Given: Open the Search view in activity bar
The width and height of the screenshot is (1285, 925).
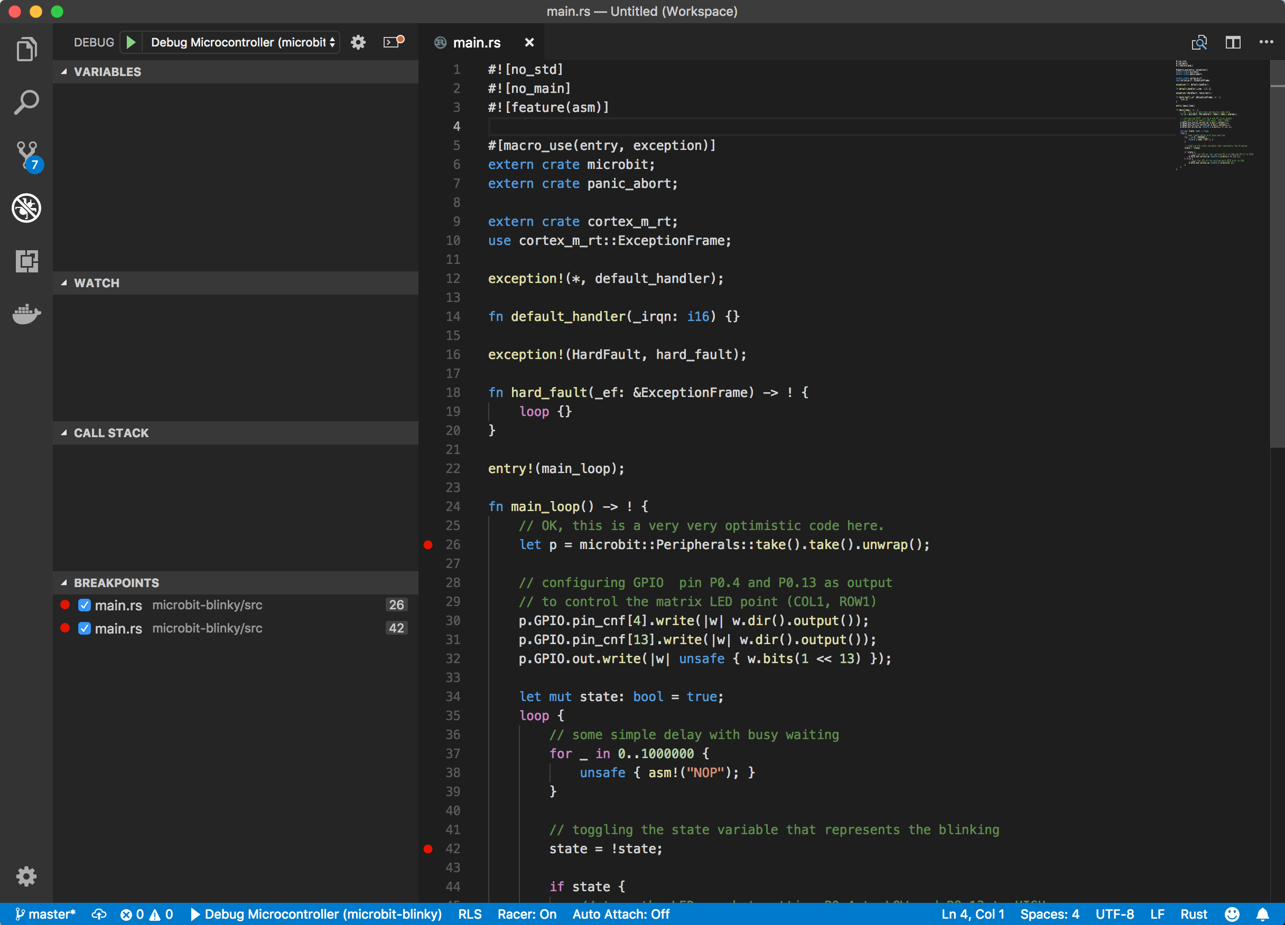Looking at the screenshot, I should (x=26, y=102).
